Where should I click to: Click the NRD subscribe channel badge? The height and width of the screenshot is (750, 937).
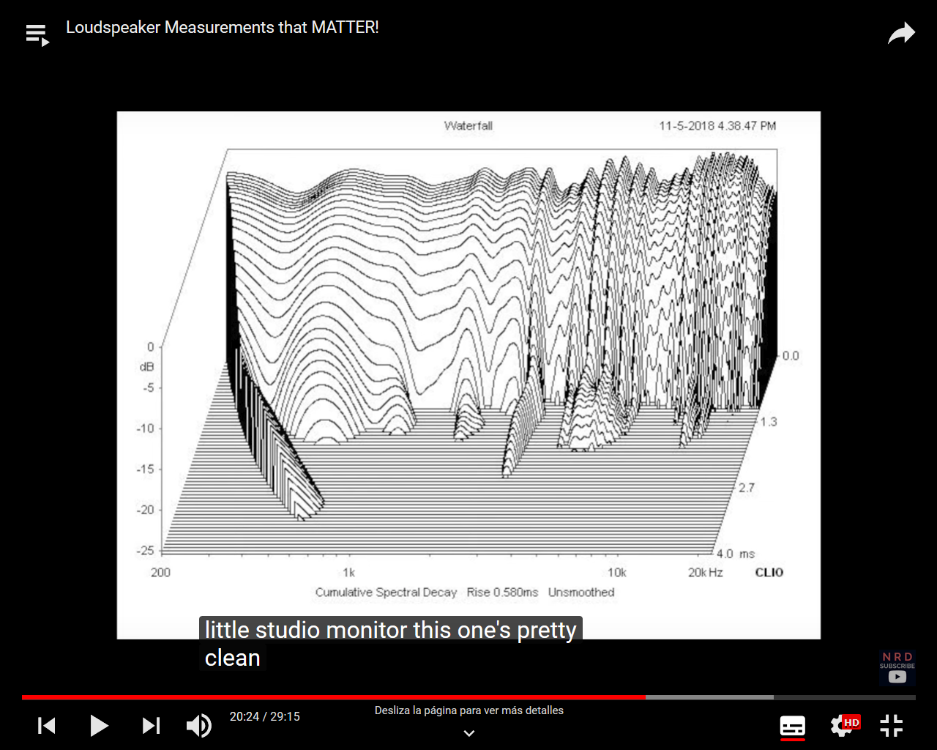(897, 667)
